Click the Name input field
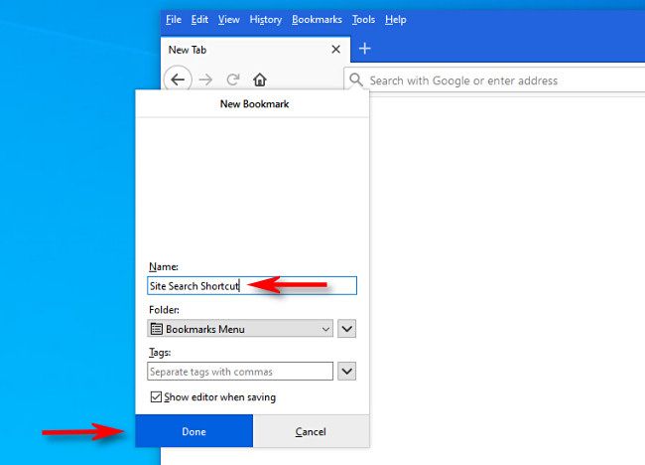The image size is (645, 465). point(252,285)
